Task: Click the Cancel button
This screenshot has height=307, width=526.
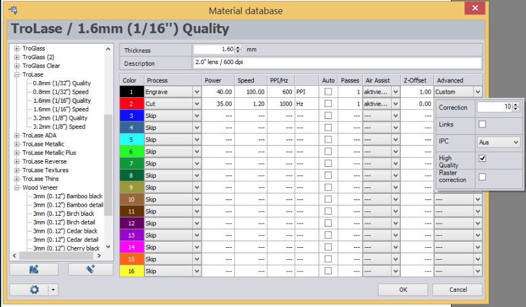Action: (458, 289)
